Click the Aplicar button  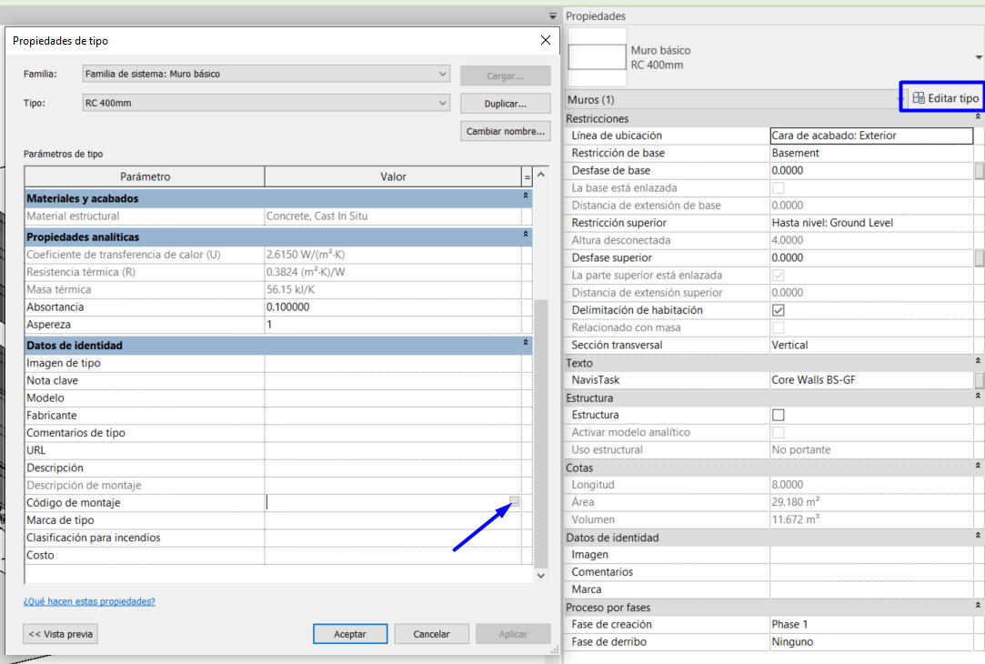[x=513, y=634]
